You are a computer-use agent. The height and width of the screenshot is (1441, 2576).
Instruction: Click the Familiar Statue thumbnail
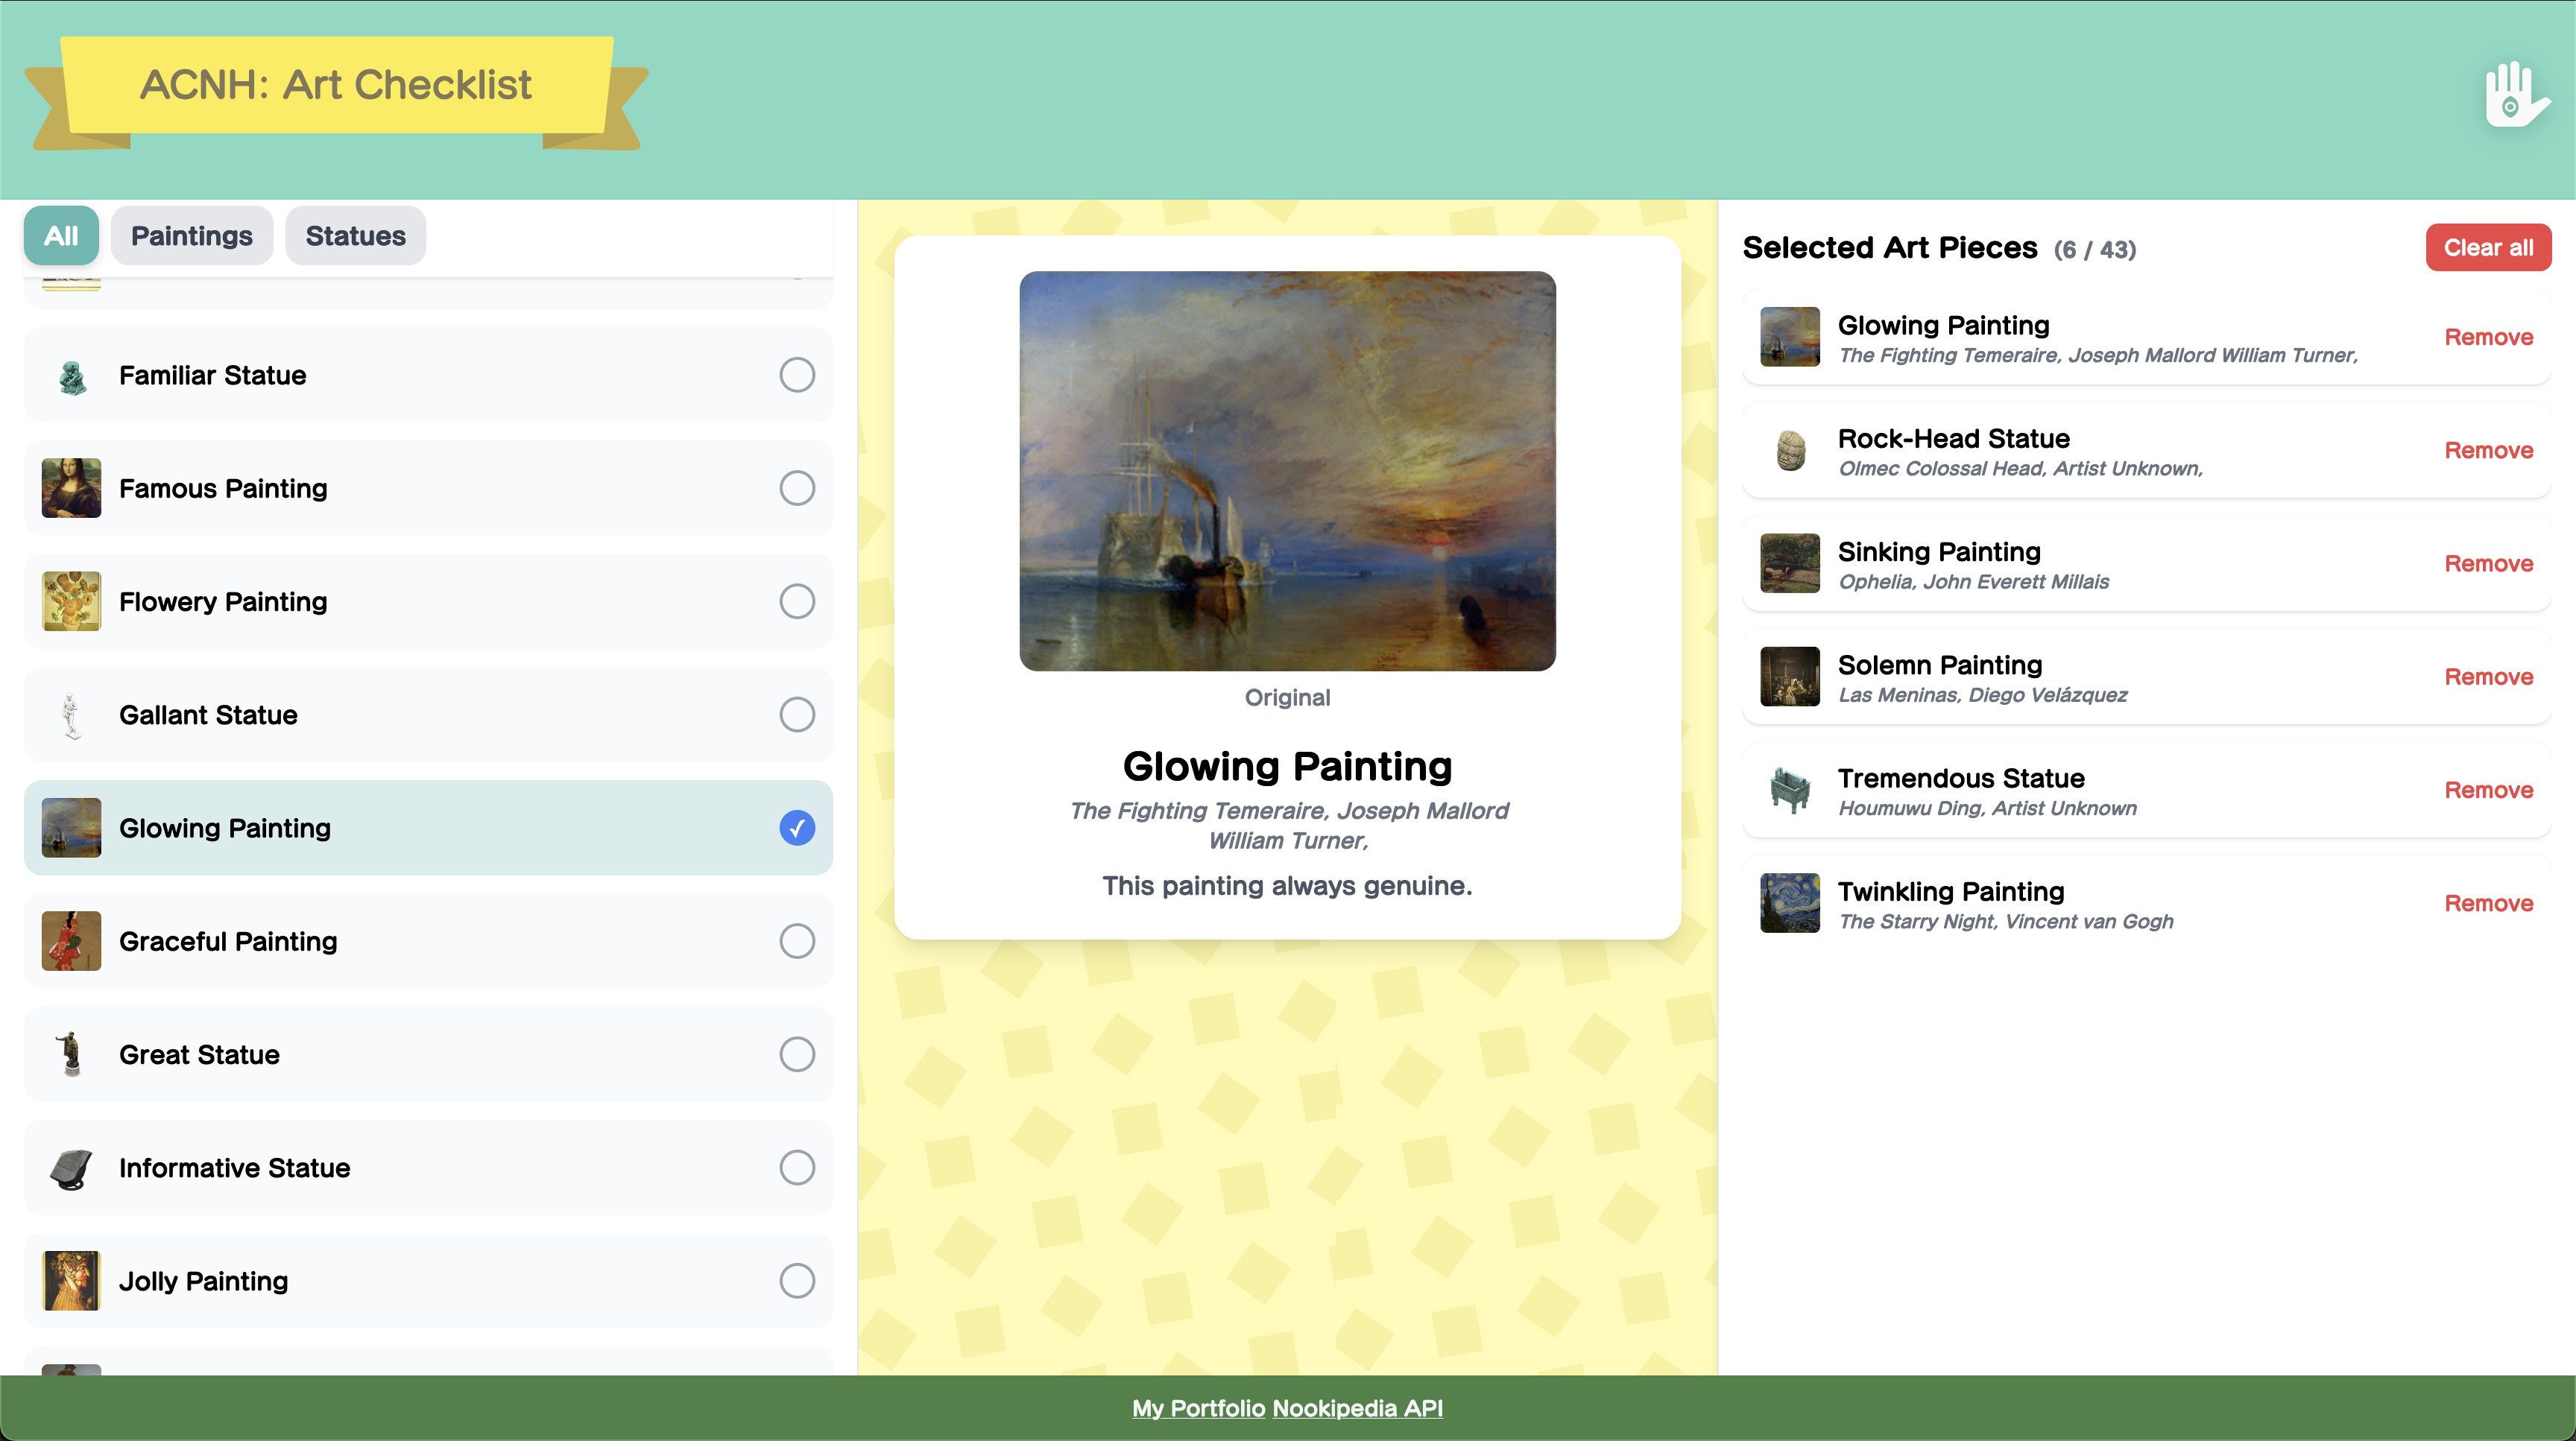tap(70, 375)
